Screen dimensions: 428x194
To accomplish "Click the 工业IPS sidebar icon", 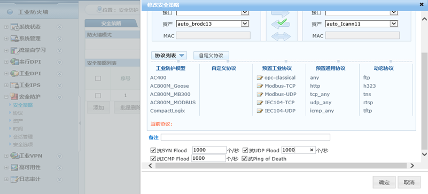I will [x=14, y=85].
